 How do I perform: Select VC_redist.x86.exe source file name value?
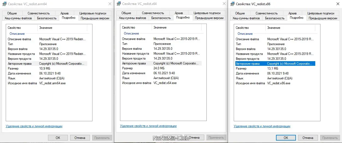pyautogui.click(x=279, y=83)
